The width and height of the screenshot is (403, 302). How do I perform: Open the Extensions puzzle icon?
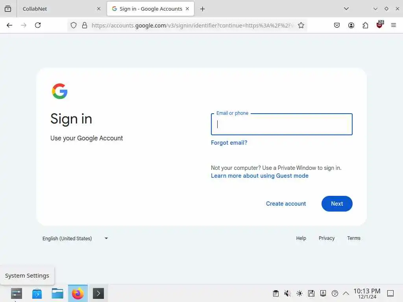coord(365,25)
